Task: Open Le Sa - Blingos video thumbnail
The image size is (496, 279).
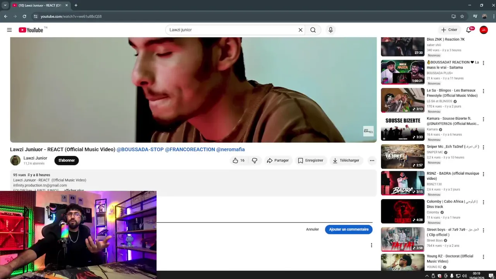Action: (x=403, y=100)
